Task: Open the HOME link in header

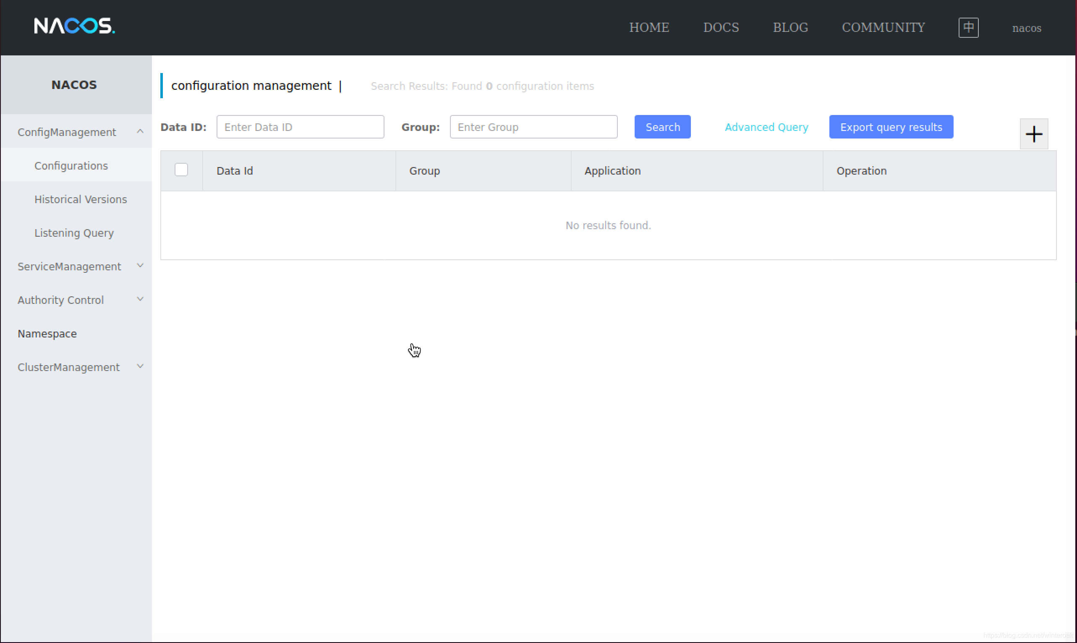Action: pyautogui.click(x=649, y=27)
